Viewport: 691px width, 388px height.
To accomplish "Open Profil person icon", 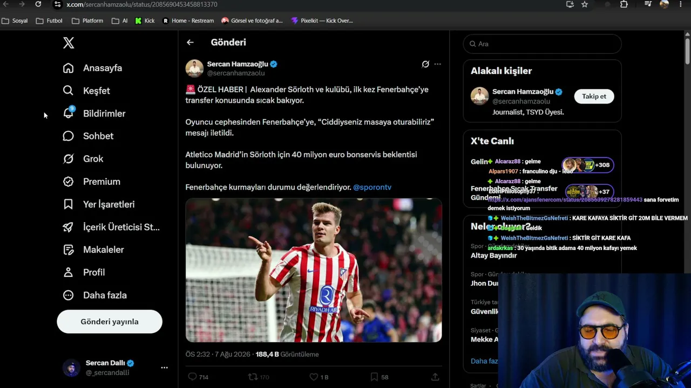I will [x=68, y=272].
